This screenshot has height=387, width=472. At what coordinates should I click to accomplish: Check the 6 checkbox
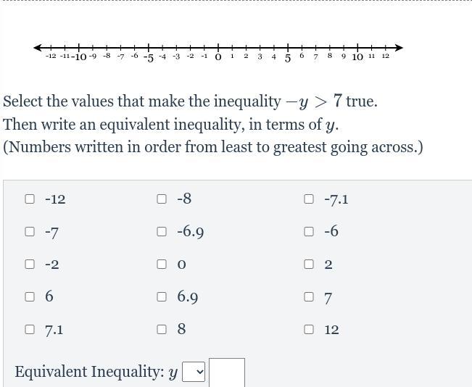tap(30, 296)
